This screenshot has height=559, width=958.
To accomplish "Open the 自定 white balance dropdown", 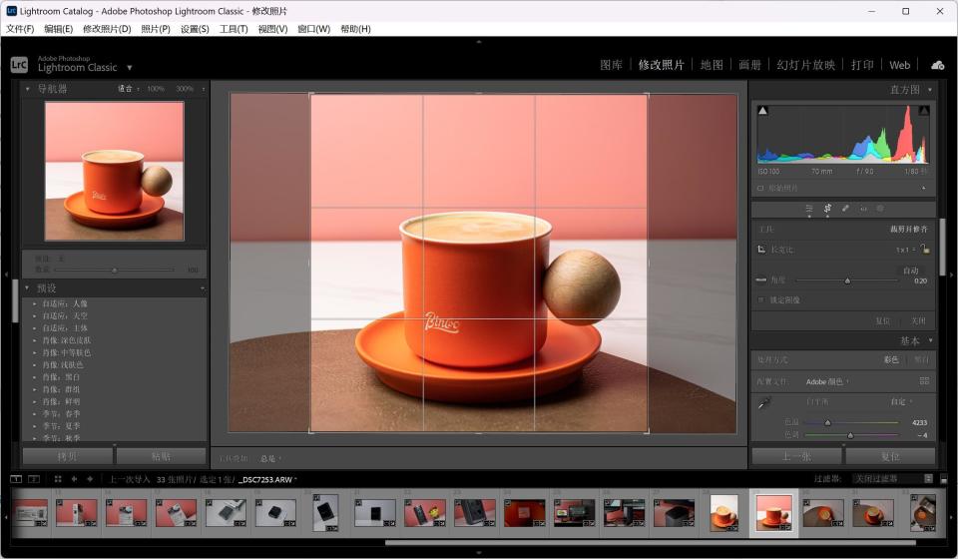I will click(901, 401).
